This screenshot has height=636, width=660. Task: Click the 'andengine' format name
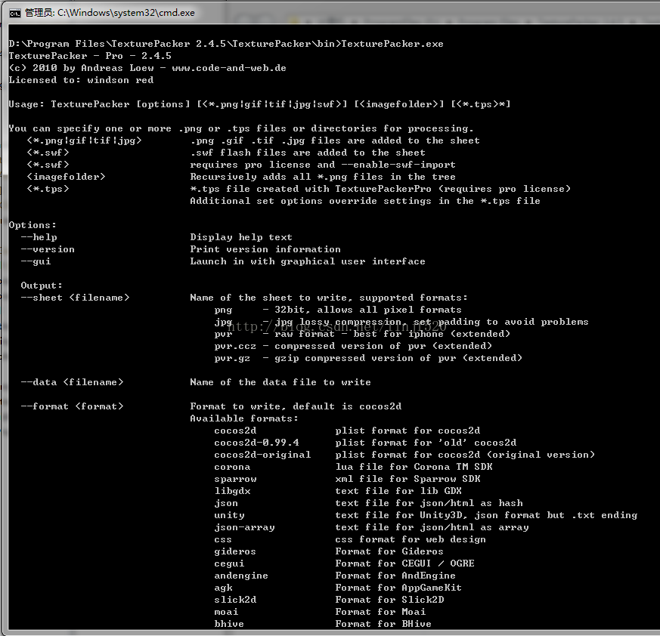pyautogui.click(x=240, y=576)
